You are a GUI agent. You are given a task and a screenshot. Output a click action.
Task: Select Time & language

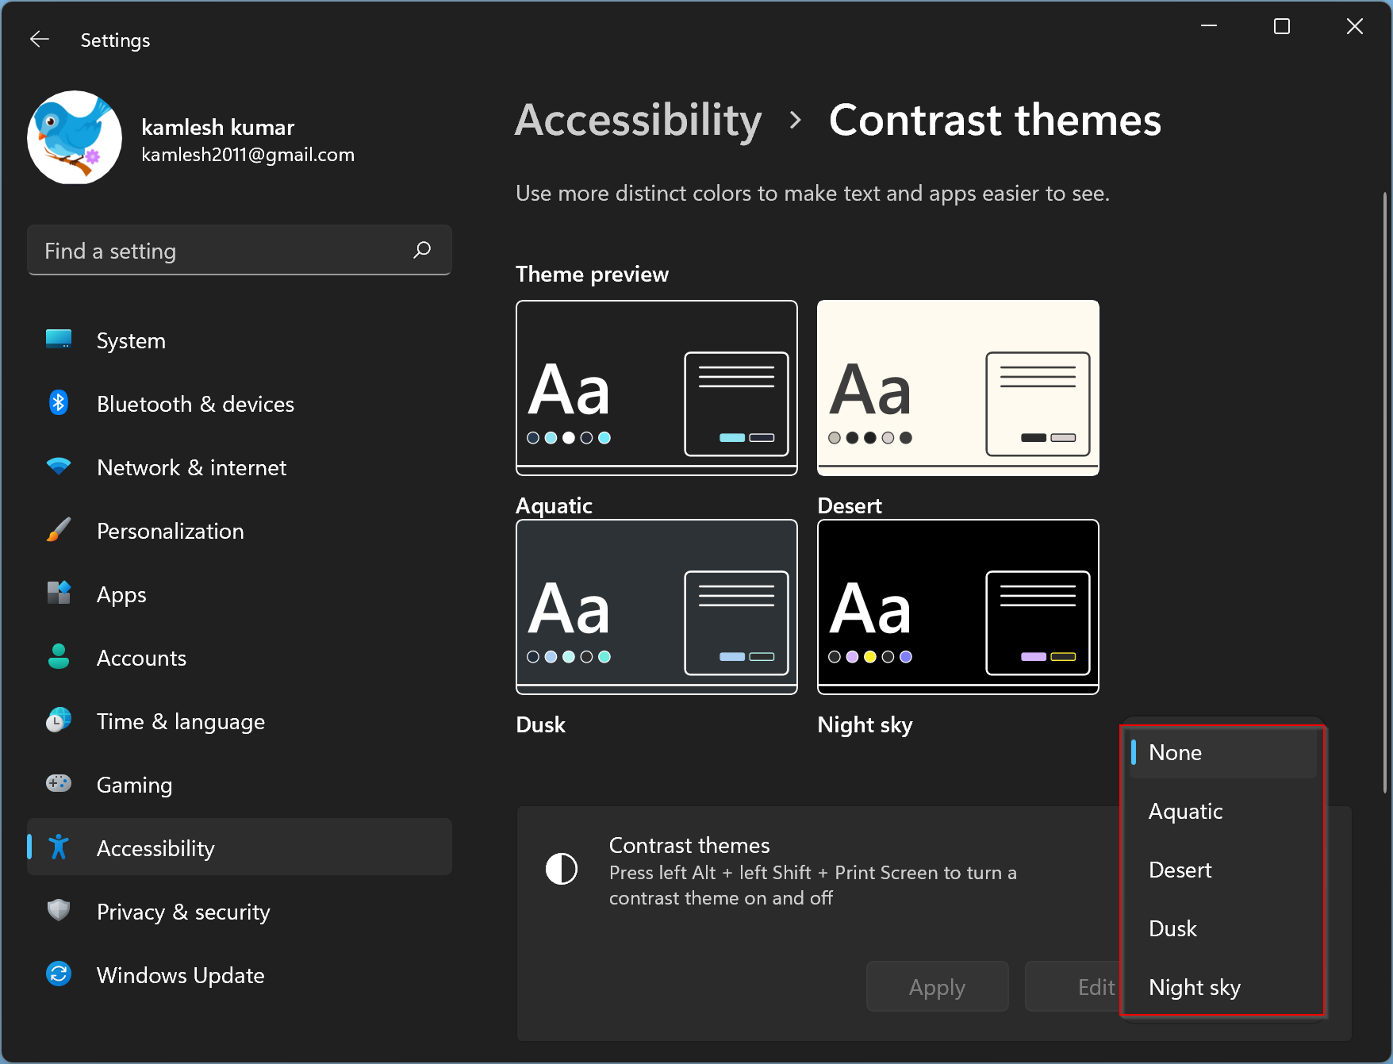point(240,721)
